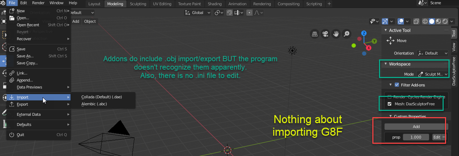Open the Open Recent submenu

click(38, 25)
